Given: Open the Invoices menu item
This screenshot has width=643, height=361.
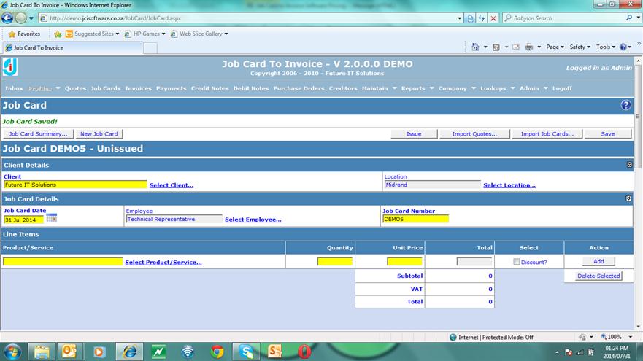Looking at the screenshot, I should [x=138, y=88].
